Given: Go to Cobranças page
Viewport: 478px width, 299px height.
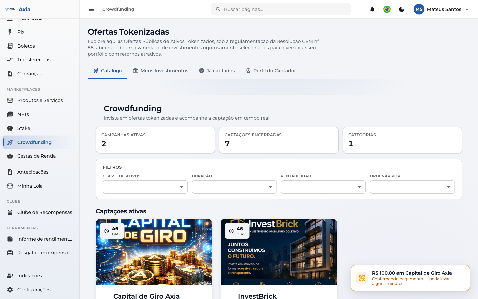Looking at the screenshot, I should [40, 74].
